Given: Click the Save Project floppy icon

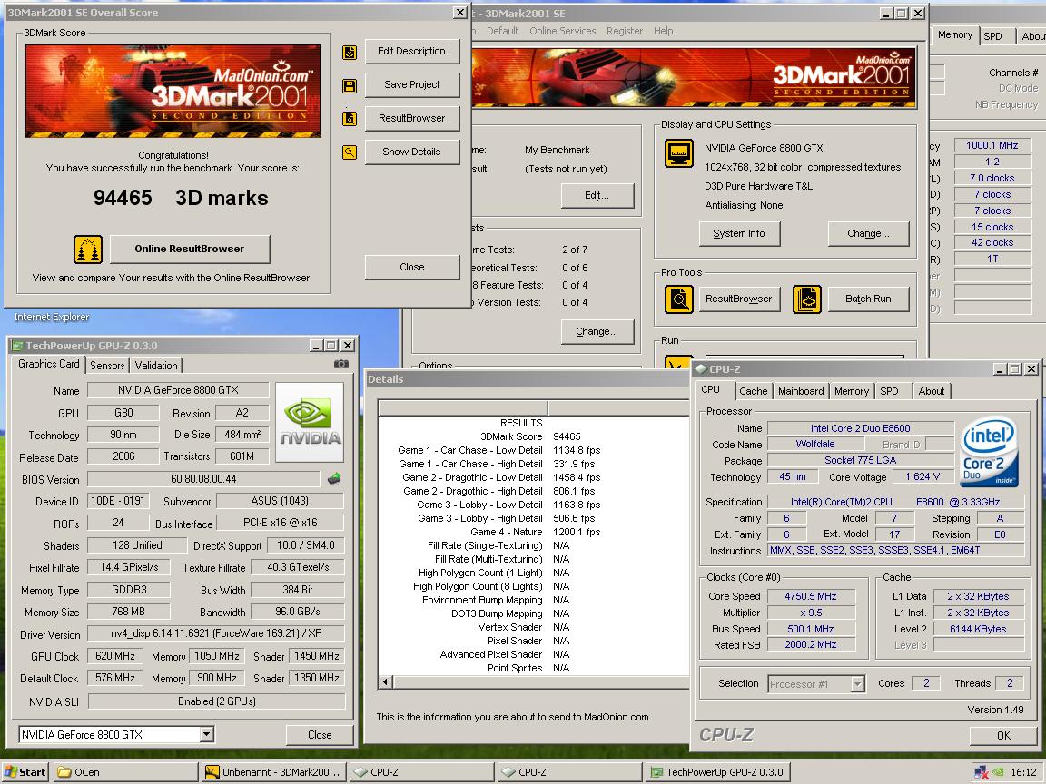Looking at the screenshot, I should (350, 86).
